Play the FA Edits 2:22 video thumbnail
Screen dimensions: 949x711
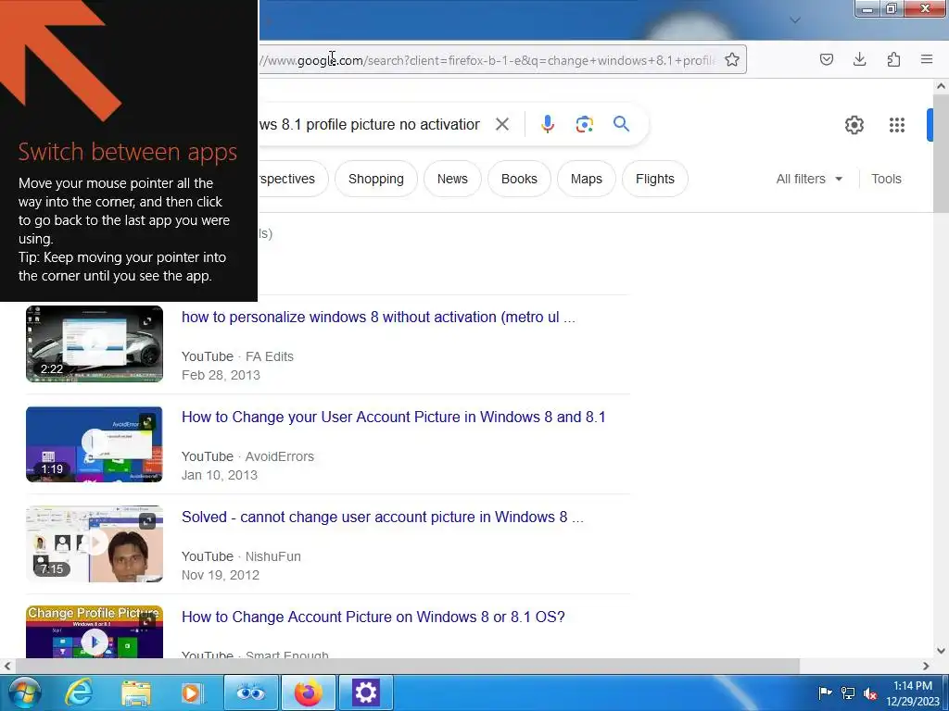point(95,343)
